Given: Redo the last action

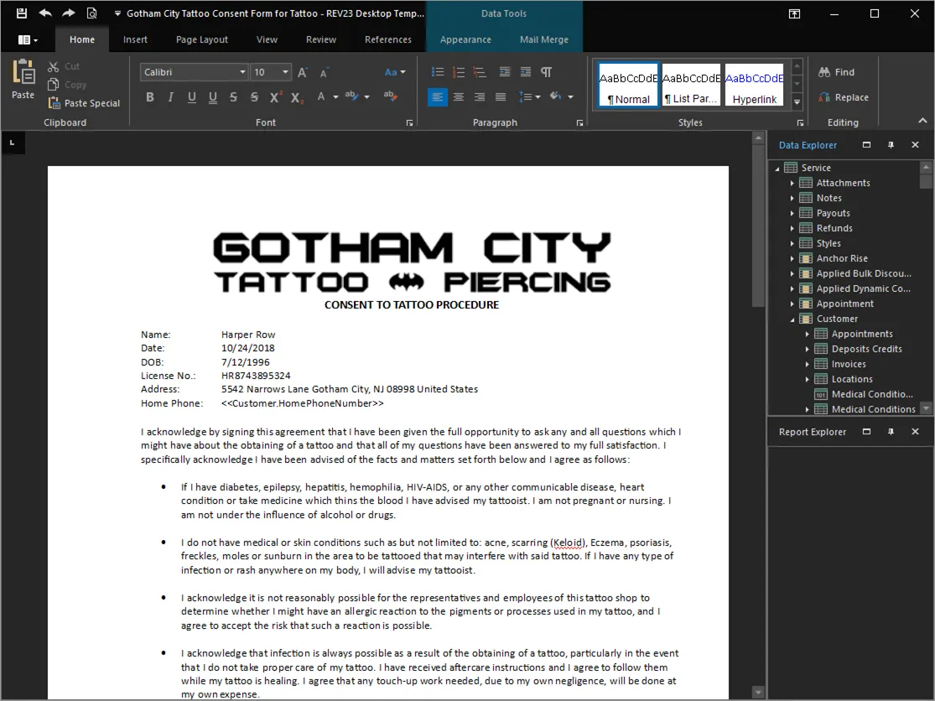Looking at the screenshot, I should [x=69, y=13].
